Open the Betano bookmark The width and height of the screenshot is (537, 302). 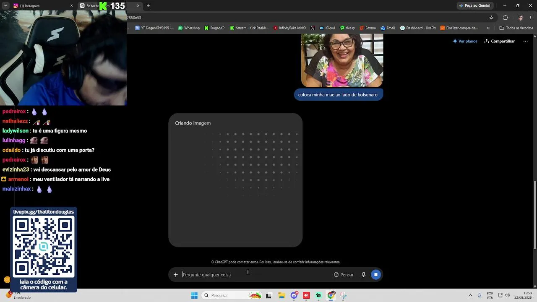pyautogui.click(x=368, y=28)
